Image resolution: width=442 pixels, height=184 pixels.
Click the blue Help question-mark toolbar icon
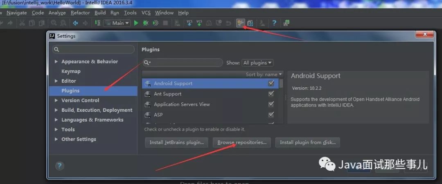coord(274,23)
